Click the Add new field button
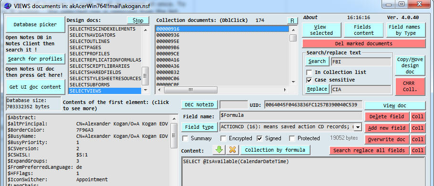The height and width of the screenshot is (186, 434). click(x=387, y=128)
